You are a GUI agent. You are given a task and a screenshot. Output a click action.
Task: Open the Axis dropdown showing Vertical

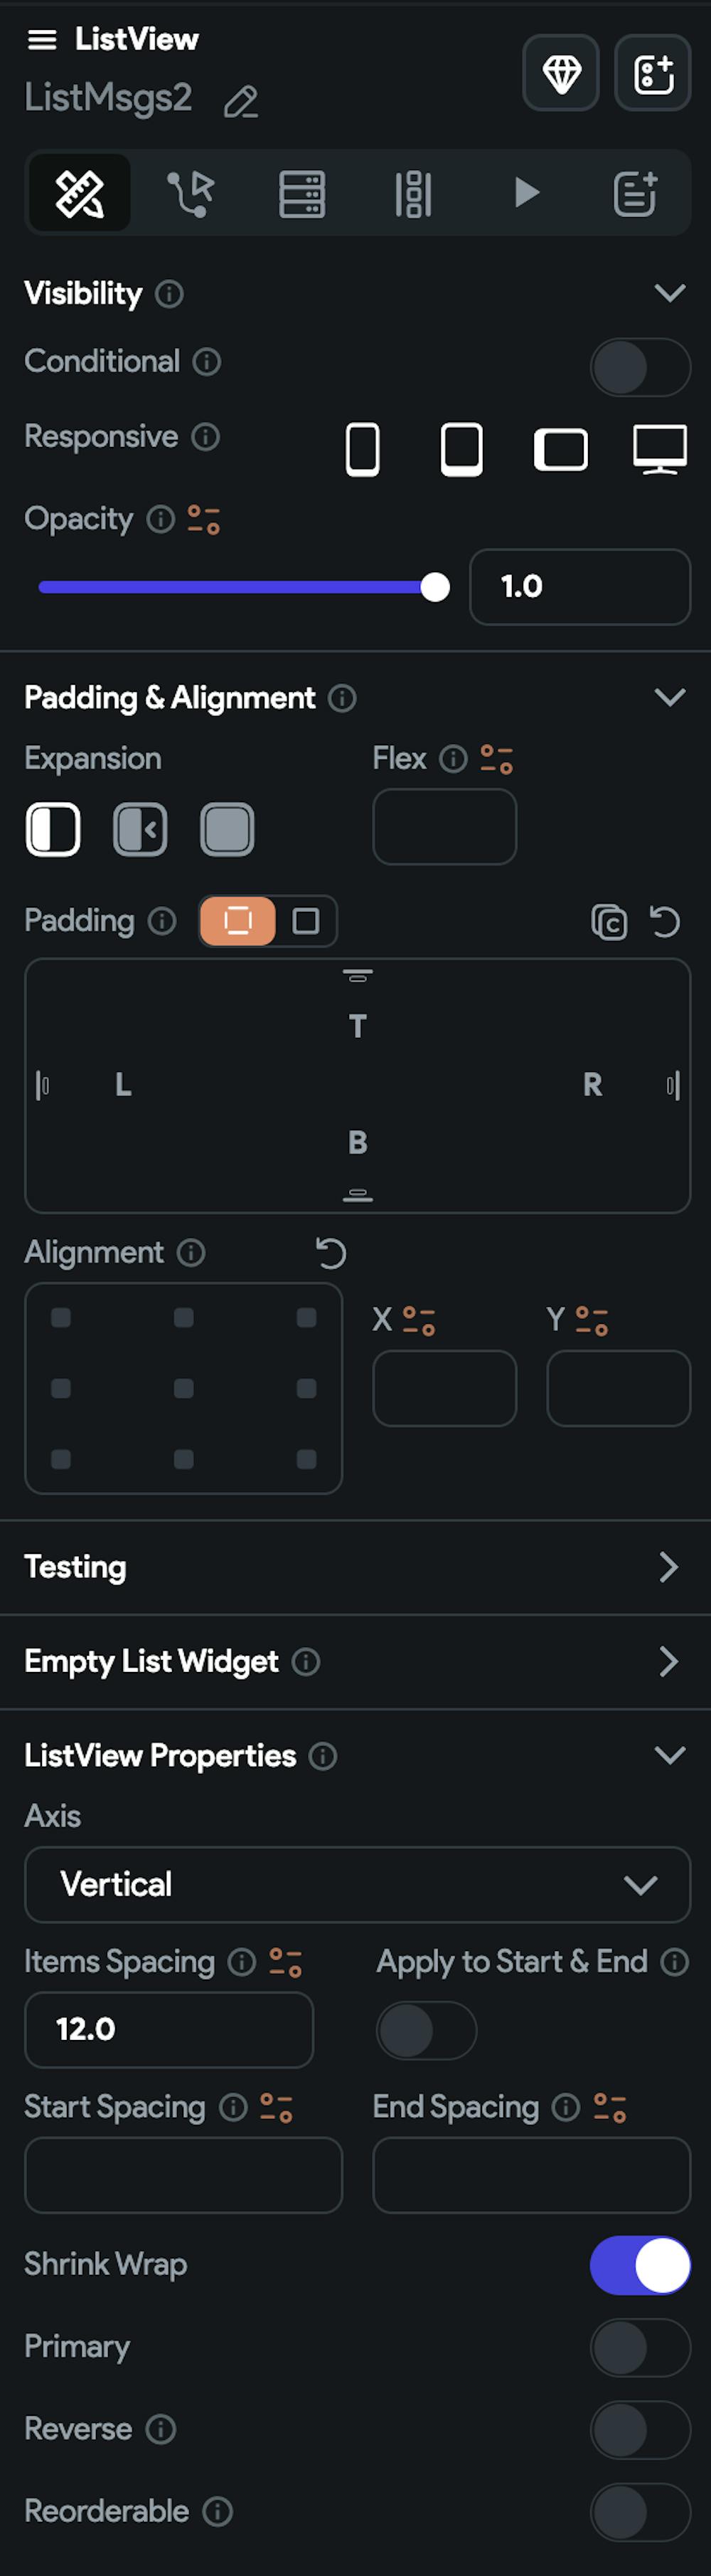click(x=356, y=1884)
